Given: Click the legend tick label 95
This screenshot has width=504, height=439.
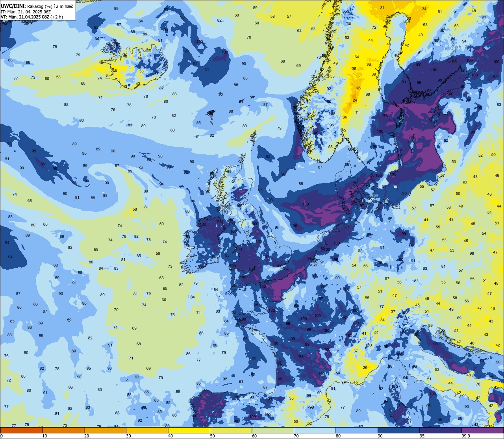Looking at the screenshot, I should 422,436.
